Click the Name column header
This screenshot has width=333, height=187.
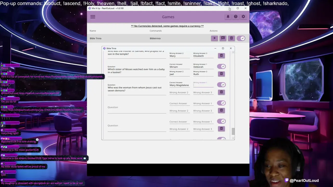pyautogui.click(x=93, y=31)
